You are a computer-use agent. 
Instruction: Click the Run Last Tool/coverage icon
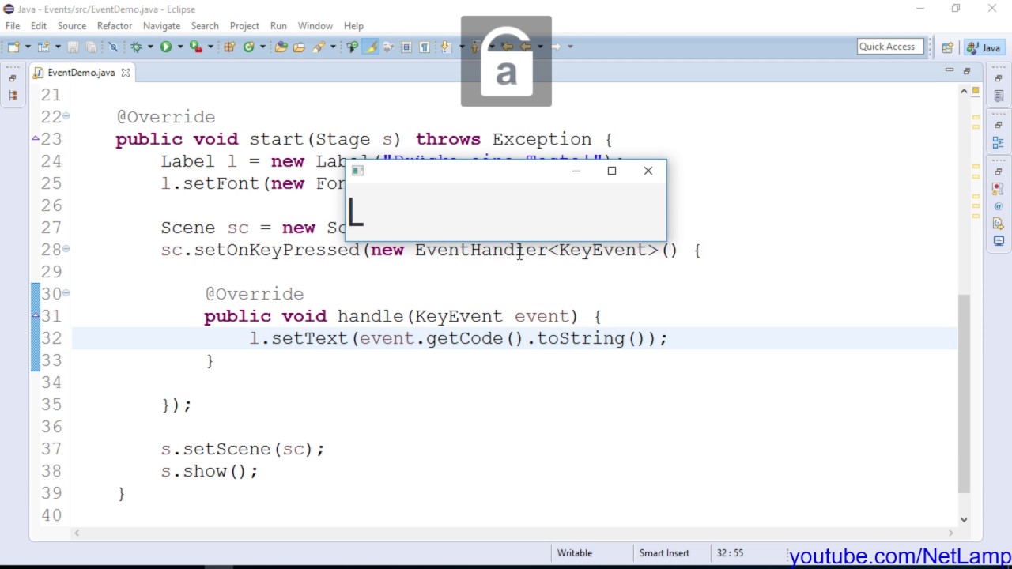195,47
